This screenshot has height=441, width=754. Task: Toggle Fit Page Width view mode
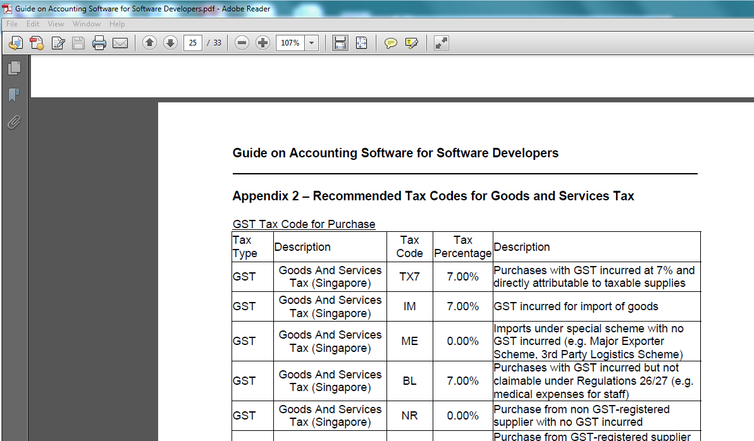point(340,43)
